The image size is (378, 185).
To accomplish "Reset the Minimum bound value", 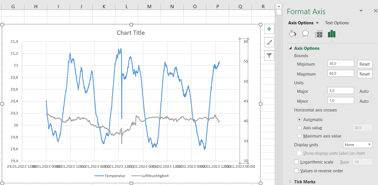I will pyautogui.click(x=365, y=64).
